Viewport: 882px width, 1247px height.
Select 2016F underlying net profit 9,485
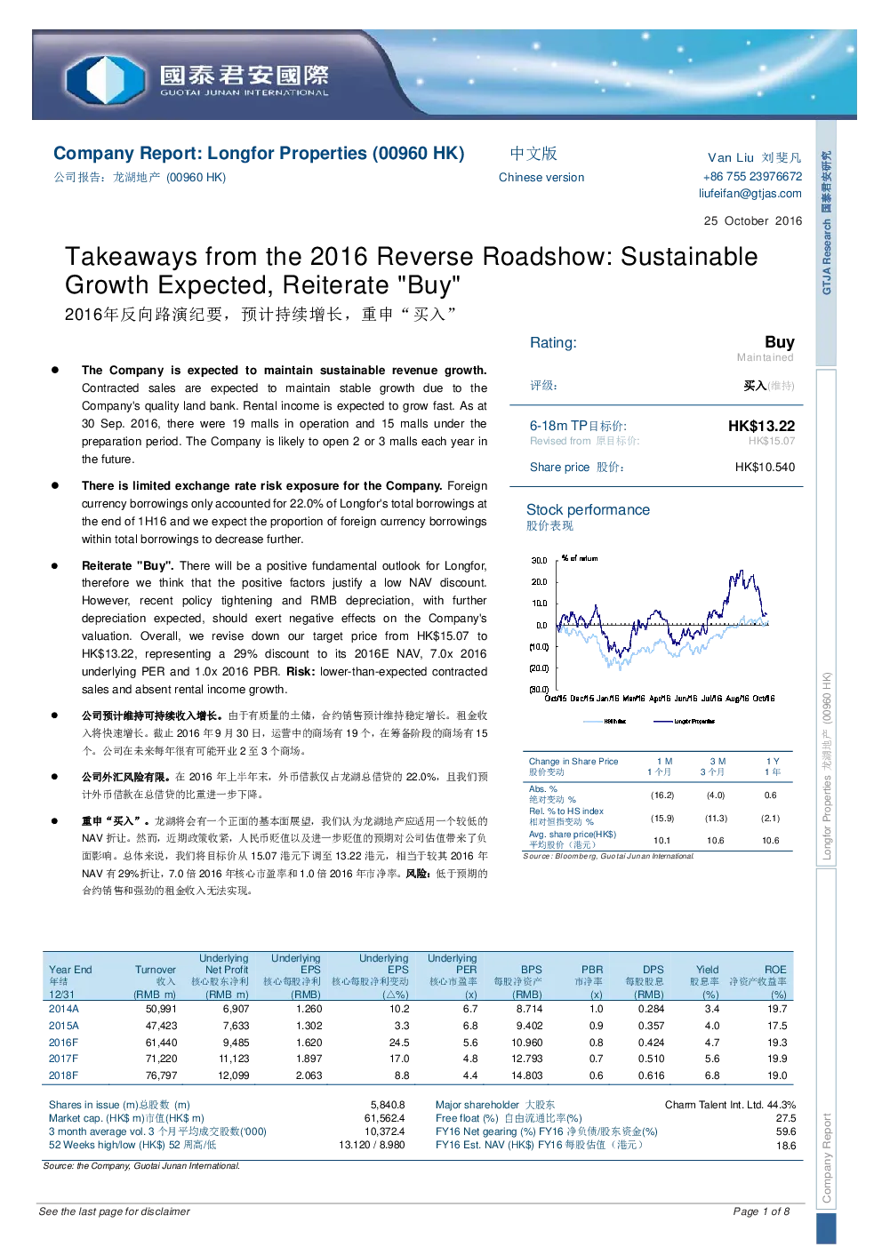(x=236, y=1043)
